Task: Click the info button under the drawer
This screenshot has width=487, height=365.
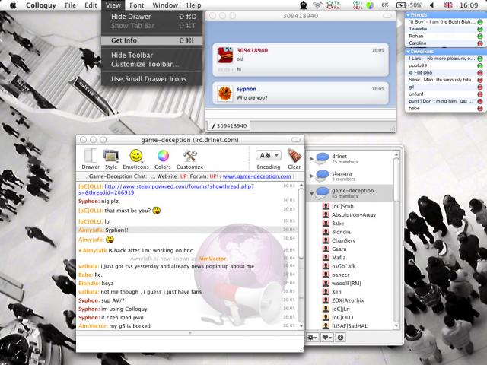Action: coord(340,337)
